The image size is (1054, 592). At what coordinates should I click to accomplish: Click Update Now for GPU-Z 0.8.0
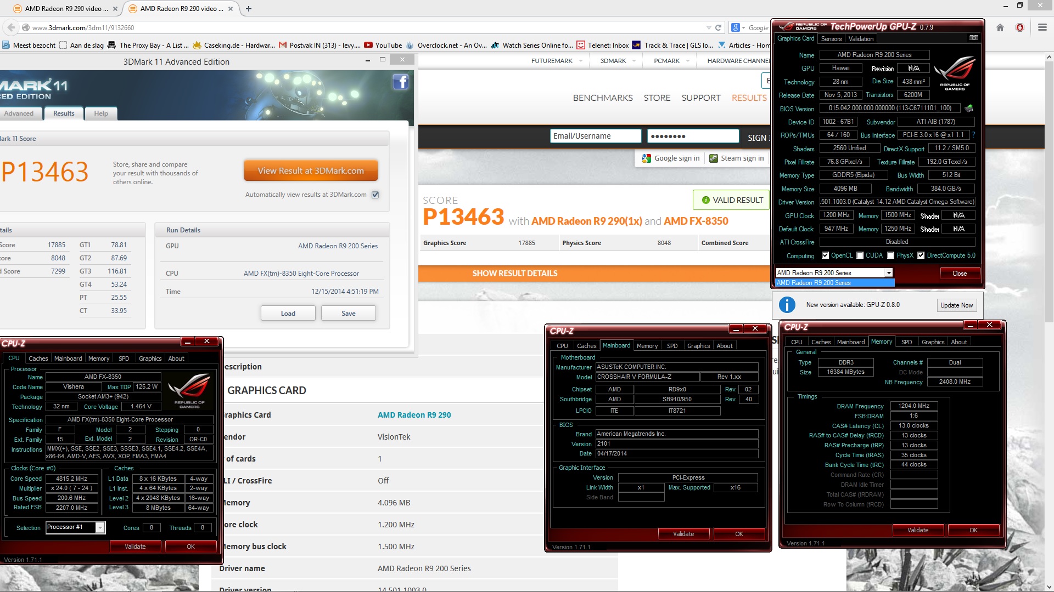[x=957, y=305]
